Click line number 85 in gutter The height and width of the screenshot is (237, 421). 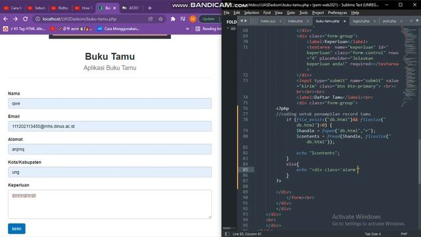pos(245,170)
